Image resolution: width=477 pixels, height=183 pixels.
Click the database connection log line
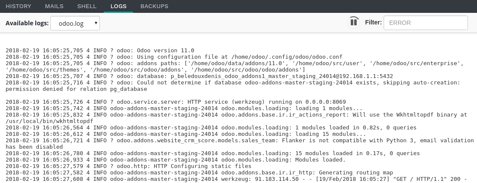(x=199, y=76)
